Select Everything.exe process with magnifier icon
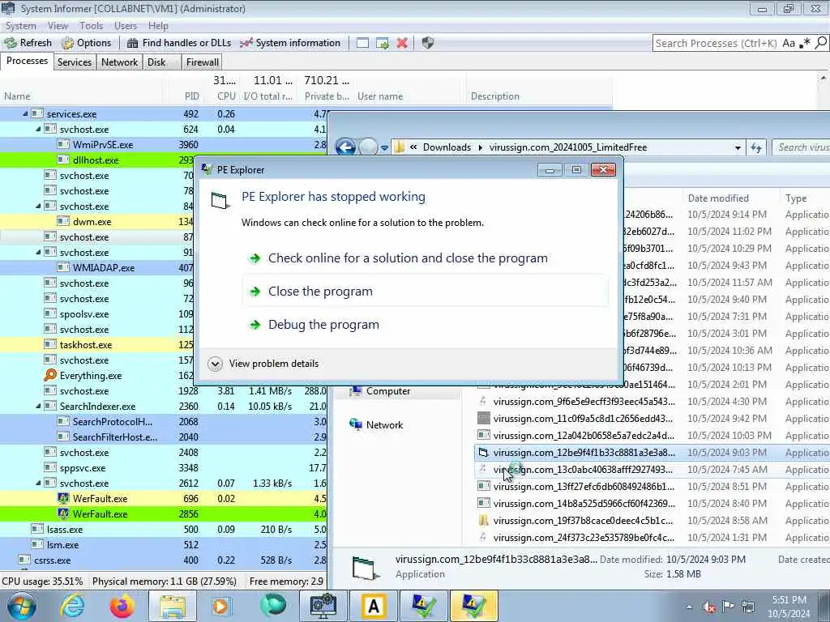 click(97, 376)
